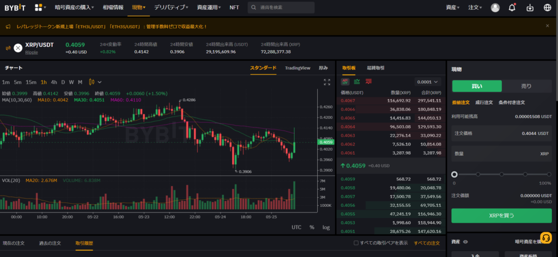Select 1m chart interval
The width and height of the screenshot is (558, 257).
pyautogui.click(x=5, y=82)
